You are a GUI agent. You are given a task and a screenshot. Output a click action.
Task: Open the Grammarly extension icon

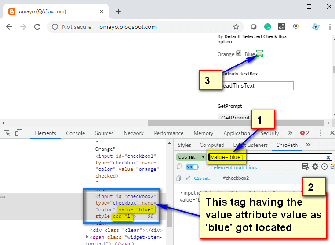click(267, 27)
